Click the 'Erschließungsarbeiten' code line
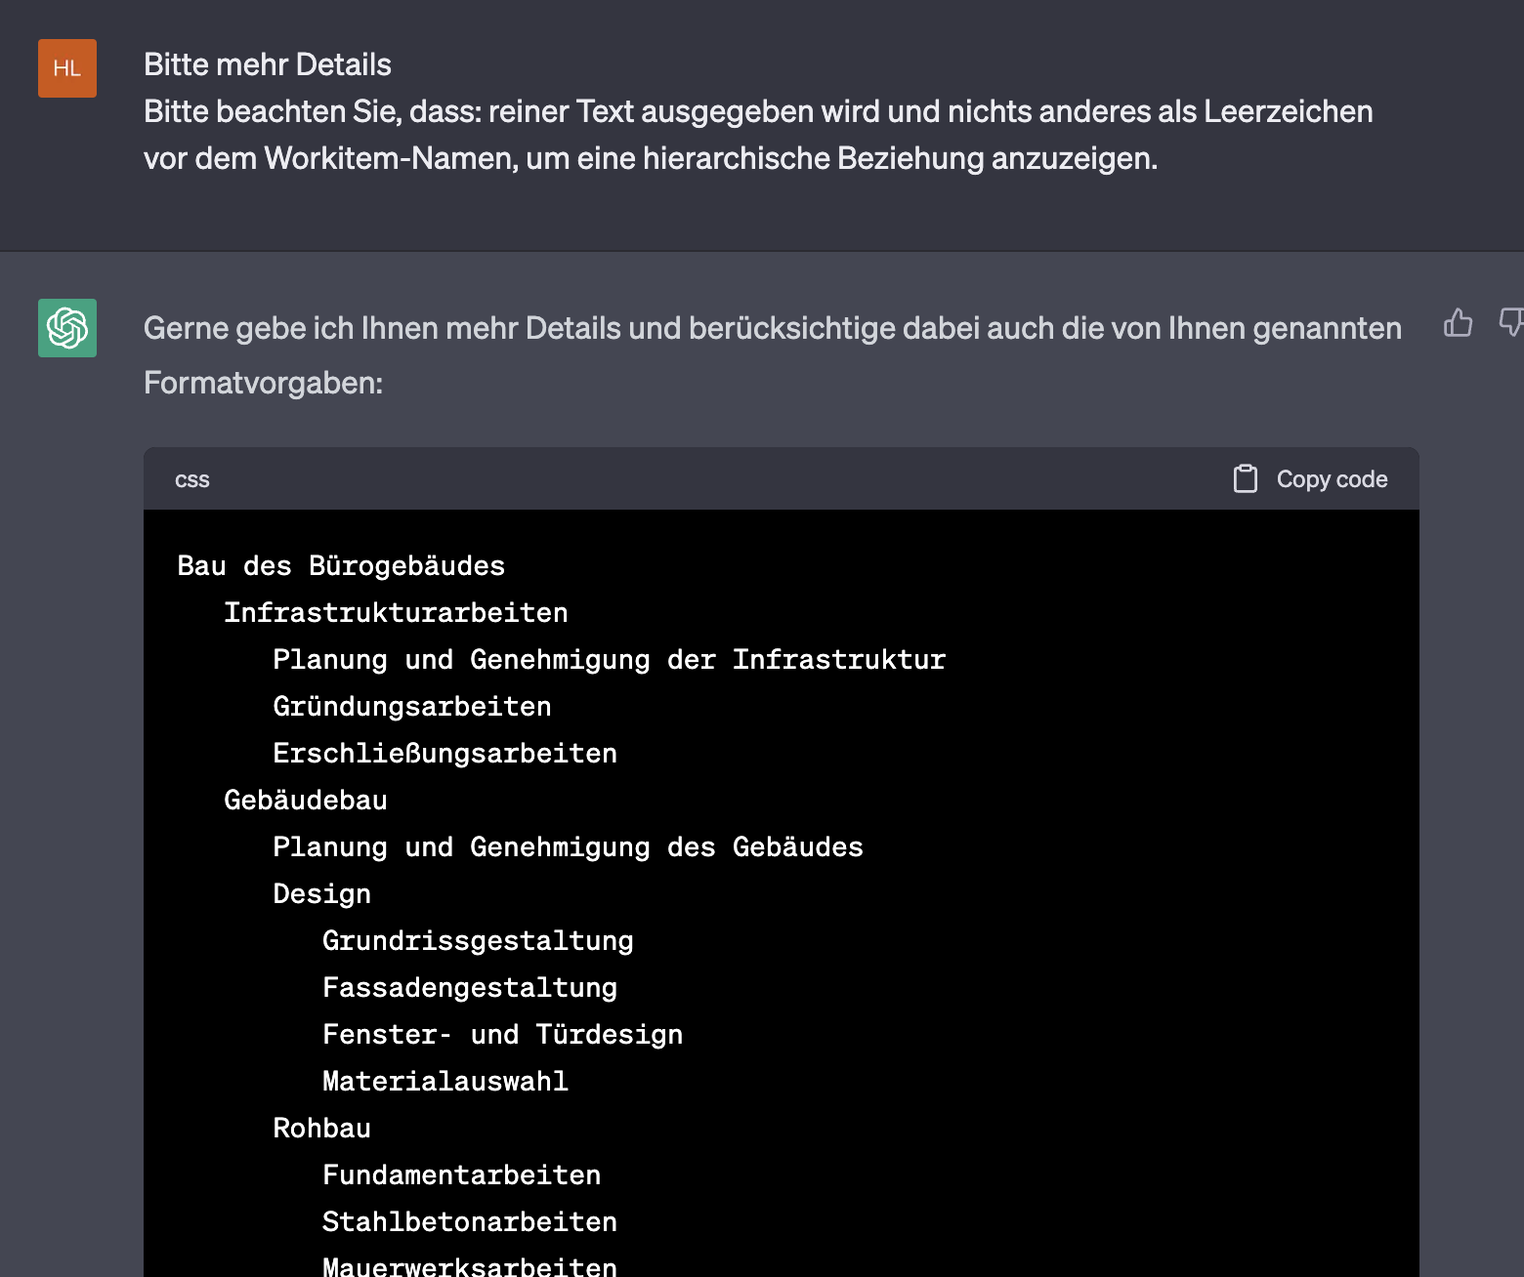 (444, 754)
